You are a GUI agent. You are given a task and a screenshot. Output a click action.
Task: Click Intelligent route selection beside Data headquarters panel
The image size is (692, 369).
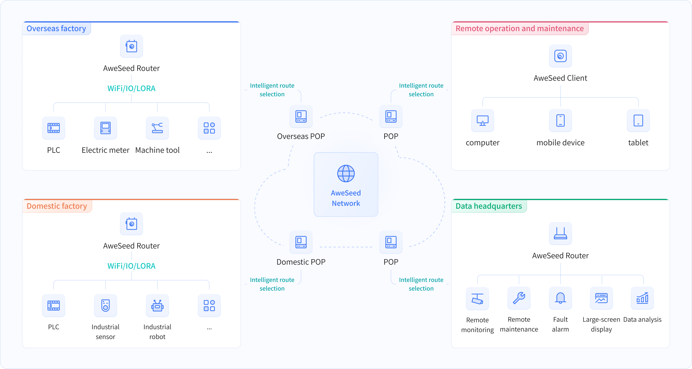coord(421,284)
